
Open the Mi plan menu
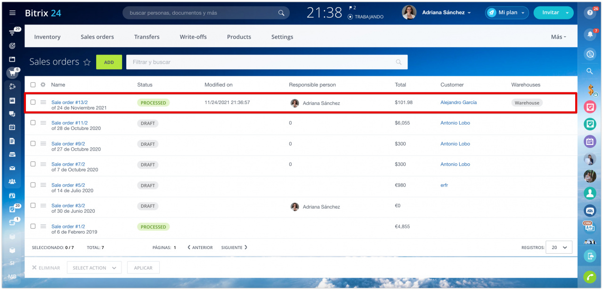507,13
